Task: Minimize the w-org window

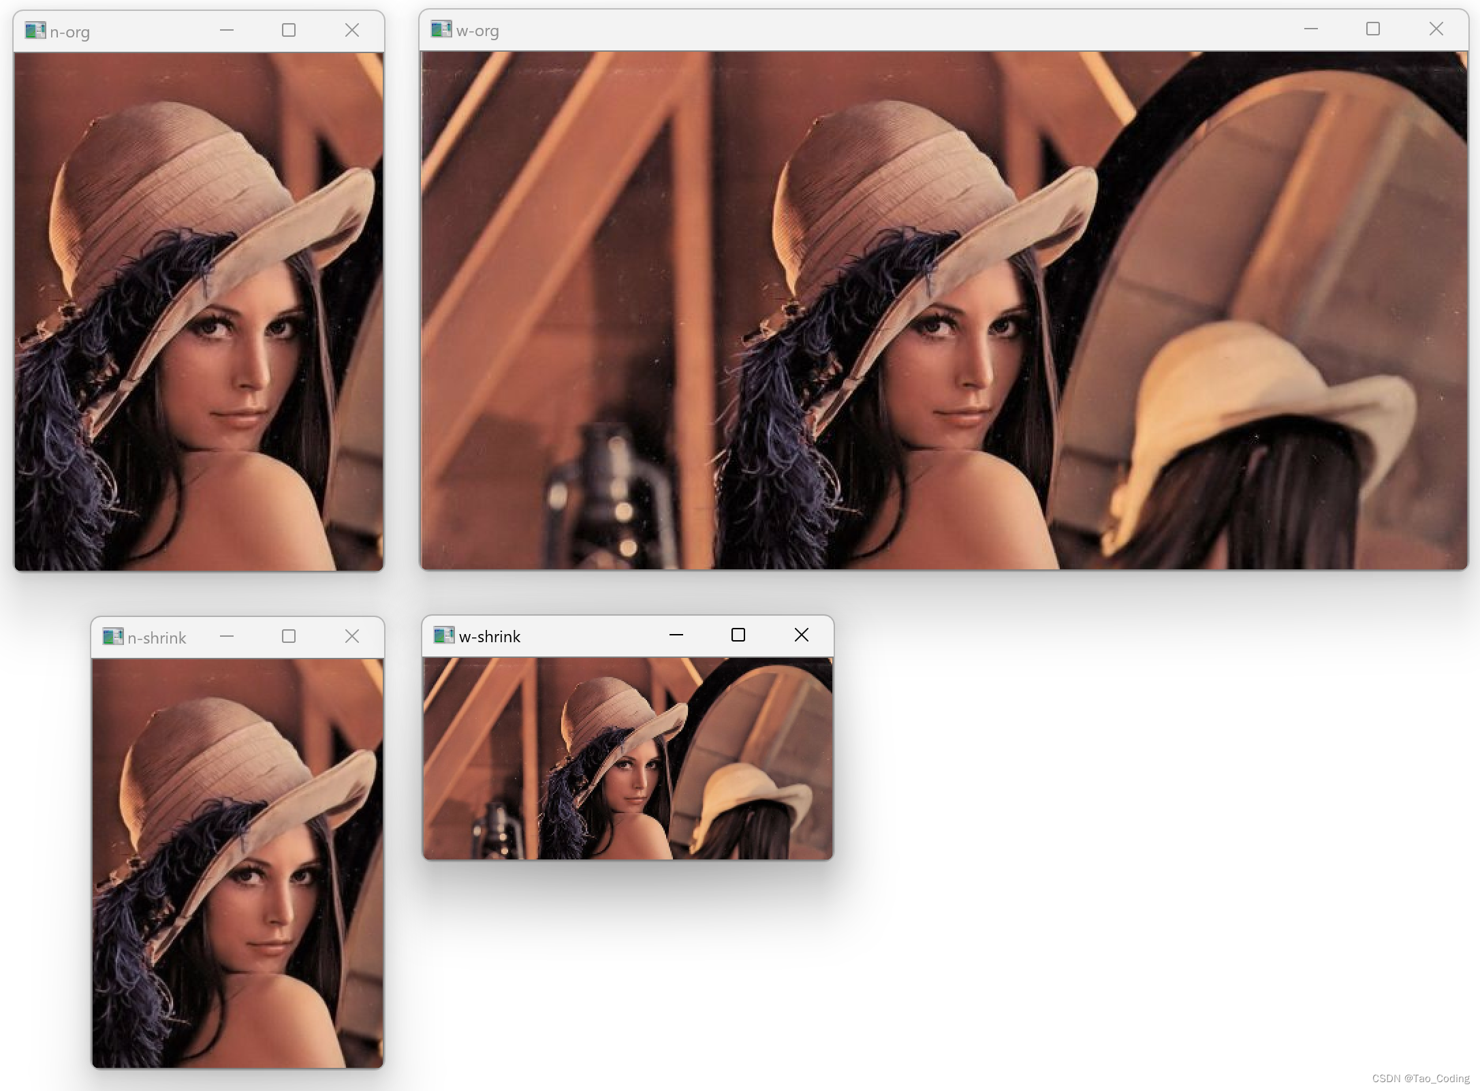Action: coord(1311,29)
